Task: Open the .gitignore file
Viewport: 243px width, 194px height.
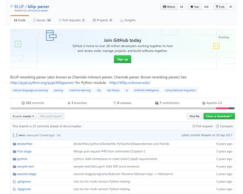Action: click(x=24, y=182)
